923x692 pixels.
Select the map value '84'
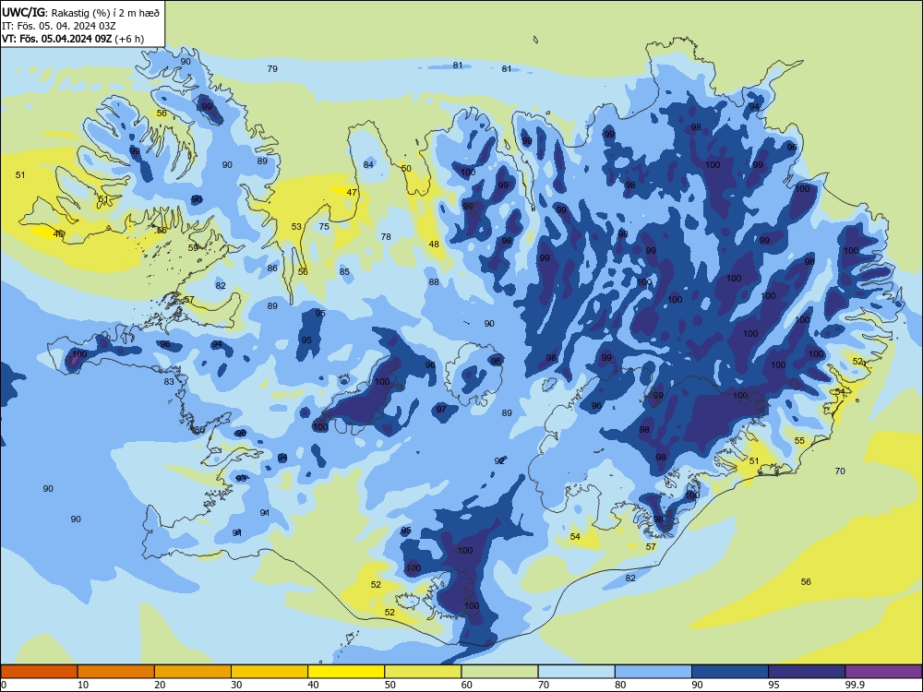coord(368,165)
